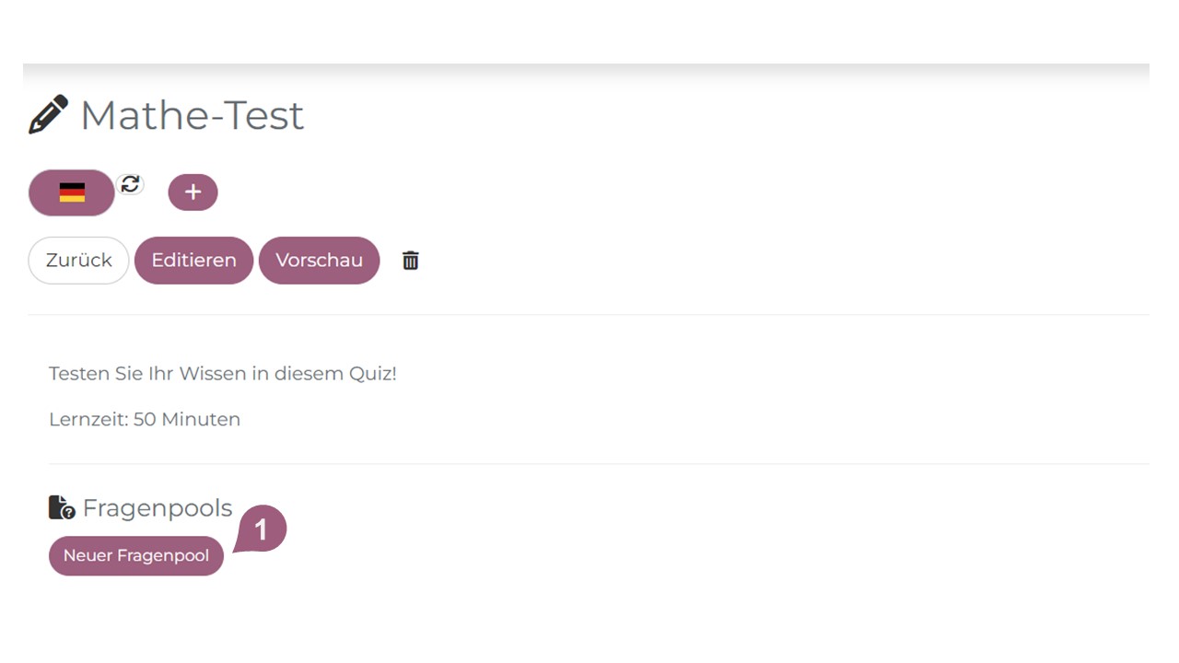Create a Neuer Fragenpool
1179x663 pixels.
[136, 556]
